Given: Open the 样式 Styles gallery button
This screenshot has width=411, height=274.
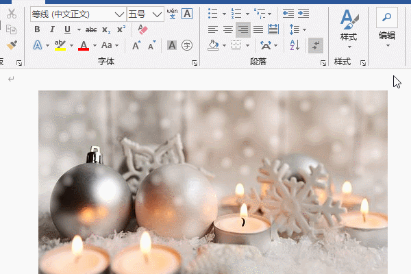Looking at the screenshot, I should pos(349,29).
